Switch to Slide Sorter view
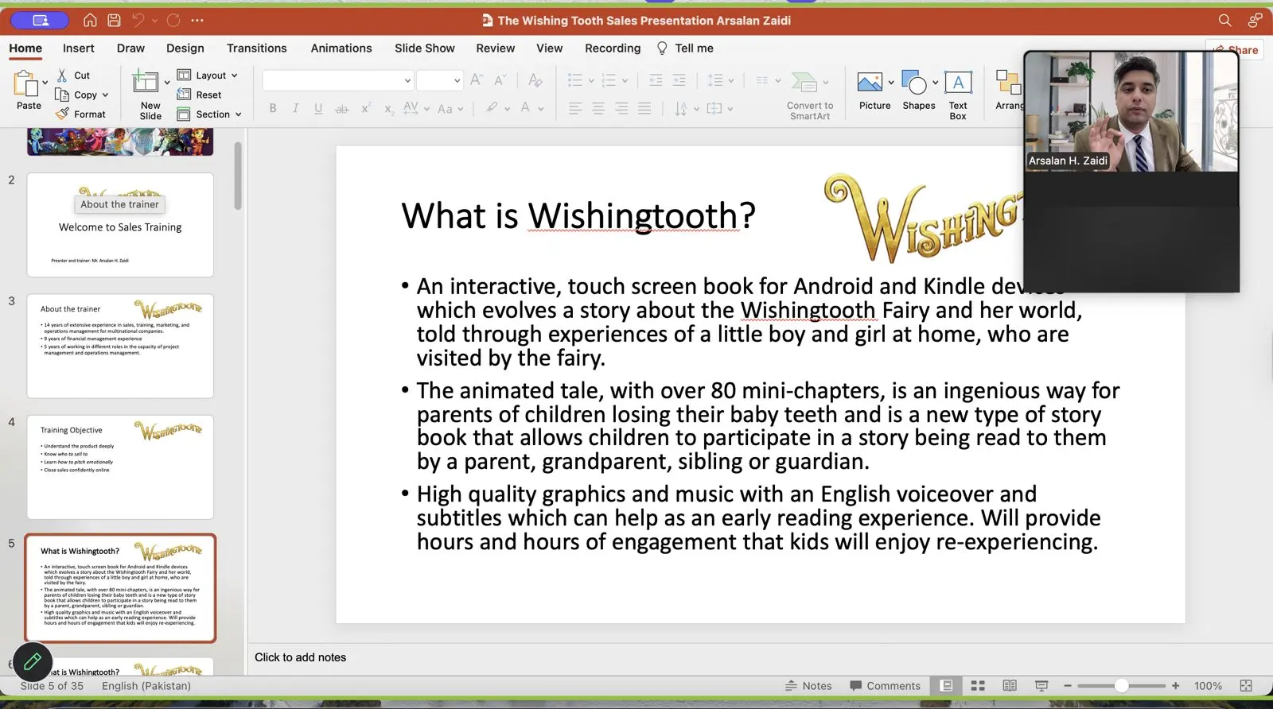Screen dimensions: 1273x709 [978, 686]
